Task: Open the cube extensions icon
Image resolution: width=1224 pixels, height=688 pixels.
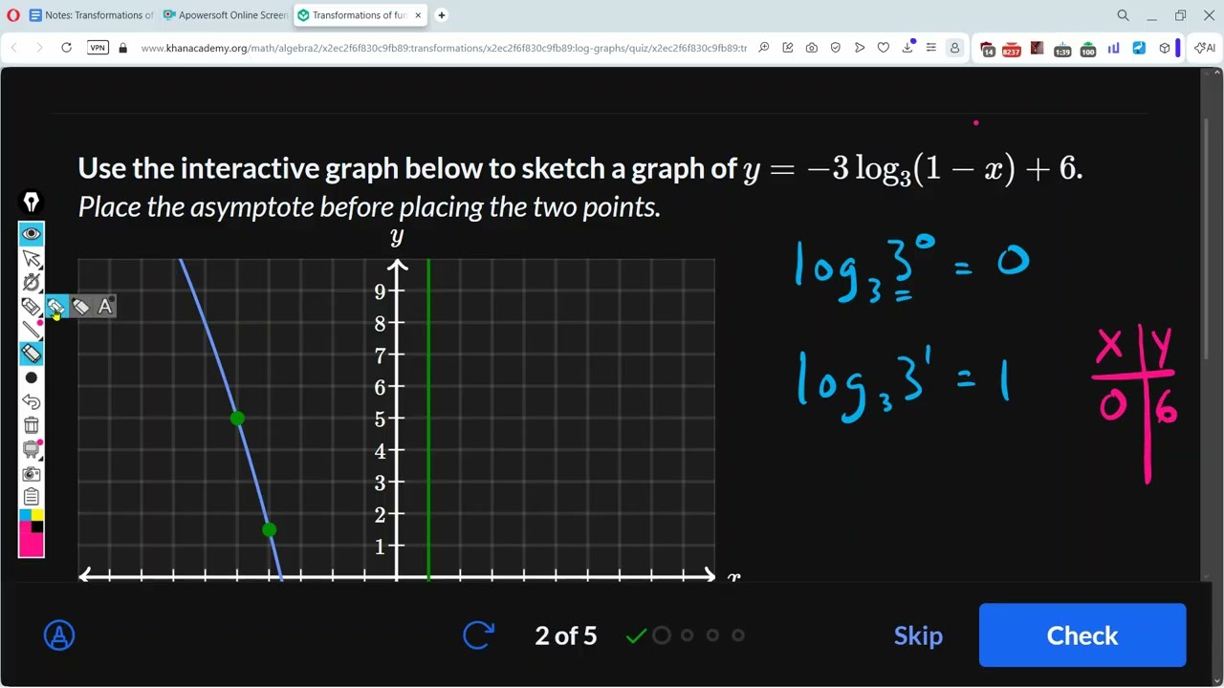Action: pos(1164,48)
